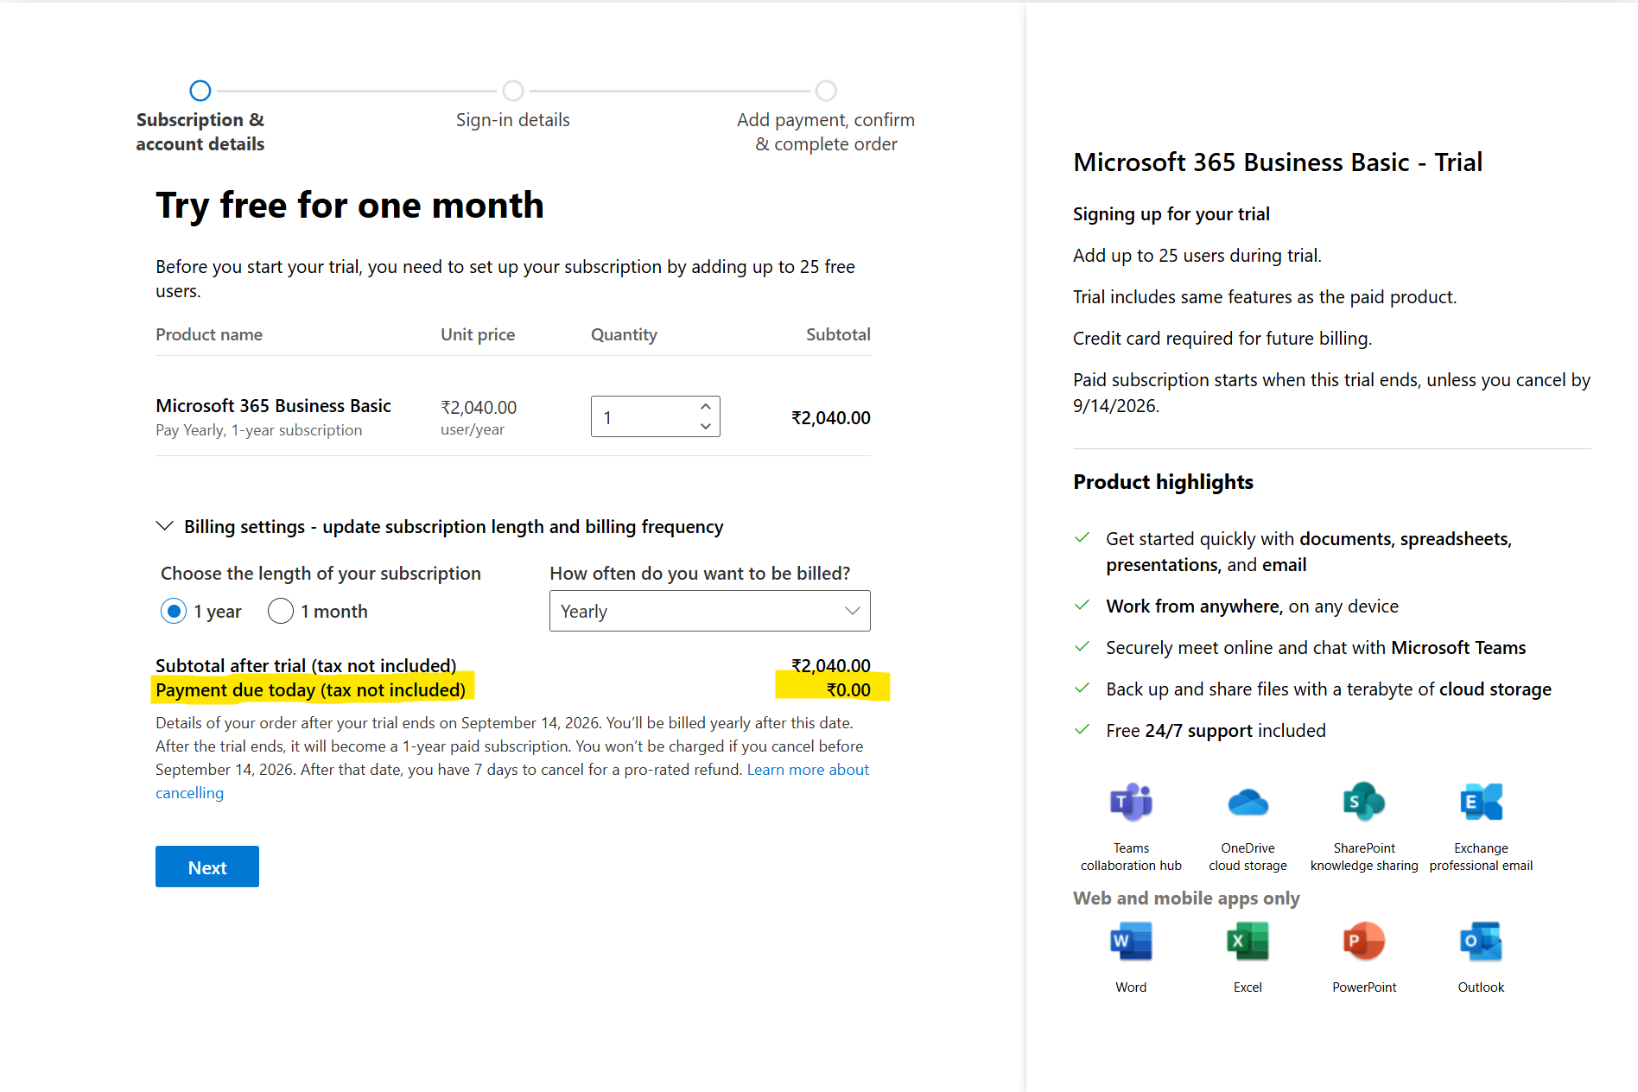Select the 1 year subscription length
1638x1092 pixels.
(x=174, y=612)
